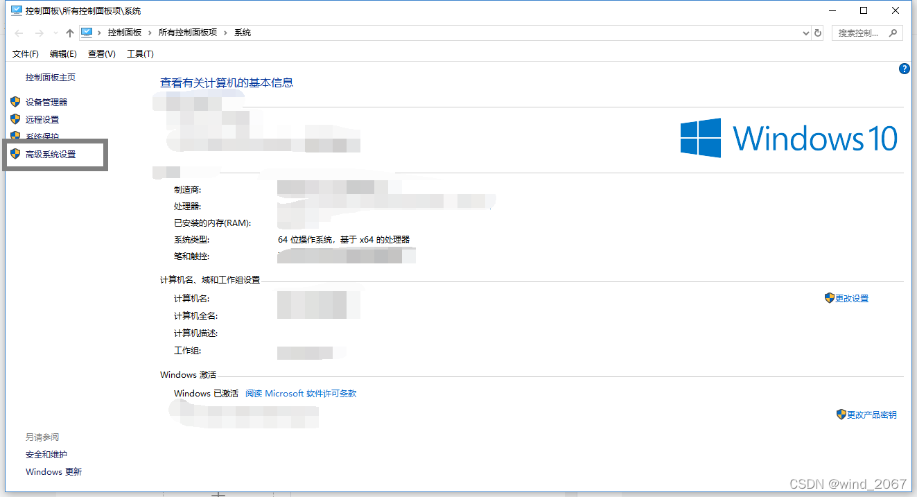Viewport: 917px width, 497px height.
Task: Open help with the blue question icon
Action: 904,69
